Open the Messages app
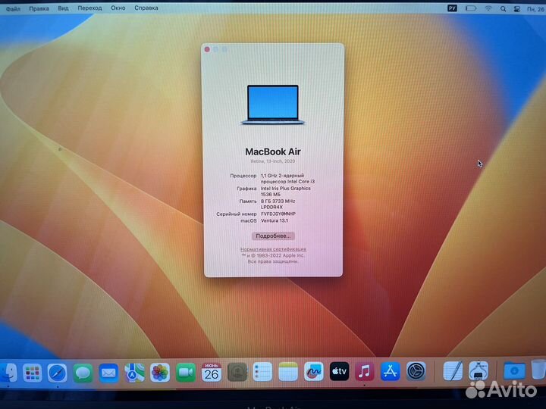Image resolution: width=546 pixels, height=409 pixels. (83, 373)
